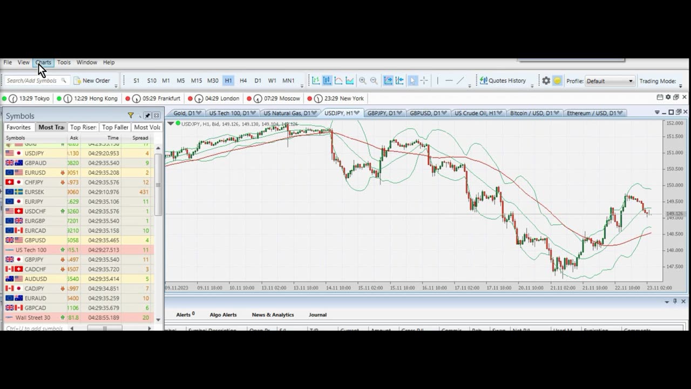This screenshot has height=389, width=691.
Task: Toggle the chart auto-scroll icon
Action: click(x=388, y=81)
